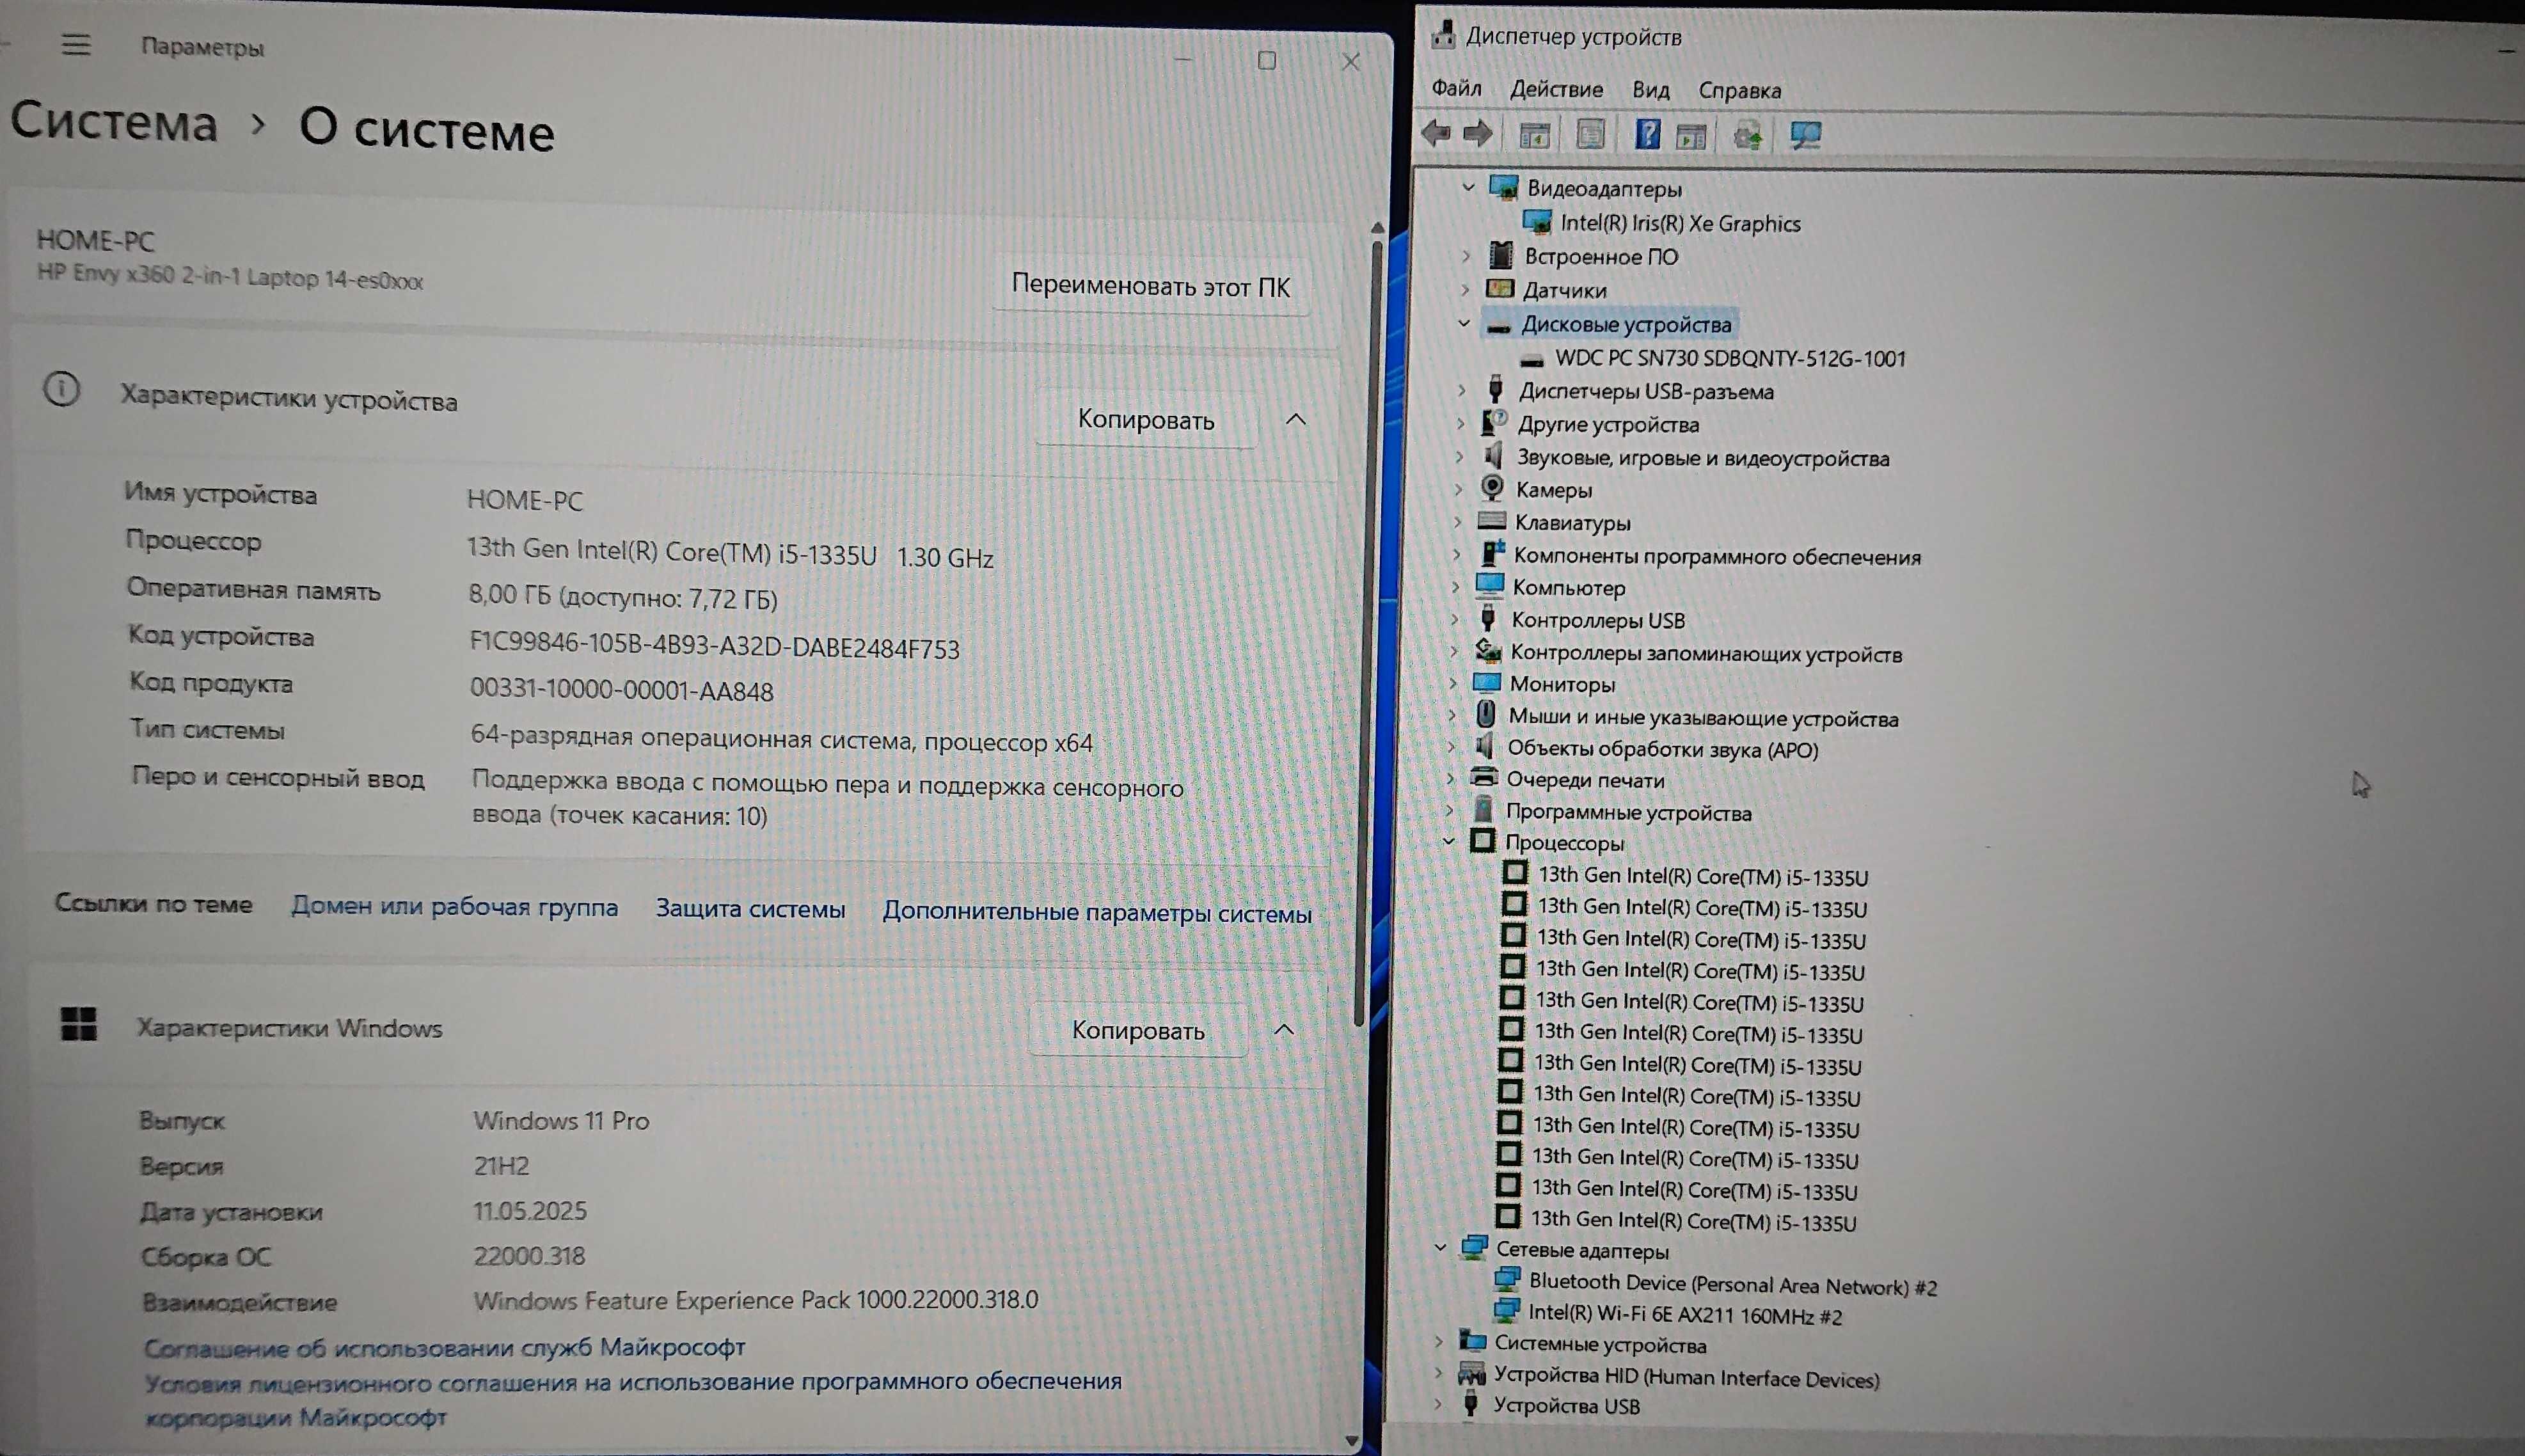Click the Windows 11 Pro edition value
2525x1456 pixels.
point(561,1120)
